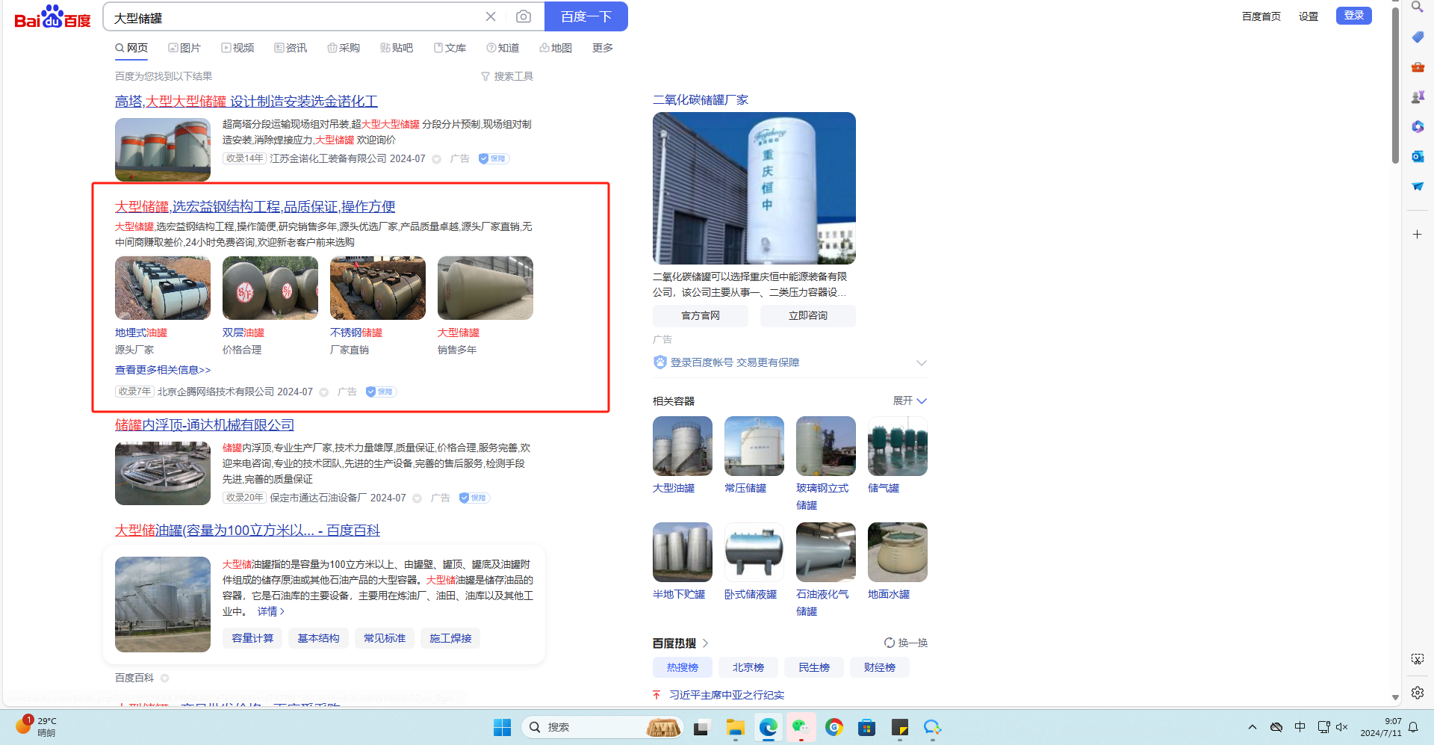1434x745 pixels.
Task: Open the 地面水罐 thumbnail
Action: click(898, 552)
